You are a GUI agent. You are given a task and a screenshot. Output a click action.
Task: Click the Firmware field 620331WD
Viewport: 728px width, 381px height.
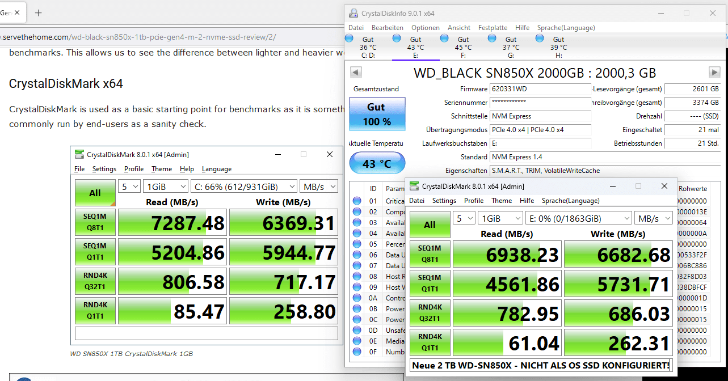click(540, 89)
